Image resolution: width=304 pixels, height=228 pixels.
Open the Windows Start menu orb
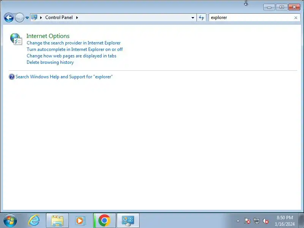pos(10,221)
